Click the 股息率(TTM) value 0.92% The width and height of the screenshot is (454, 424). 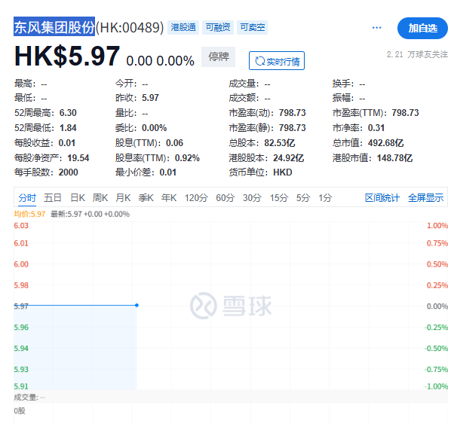[x=187, y=158]
